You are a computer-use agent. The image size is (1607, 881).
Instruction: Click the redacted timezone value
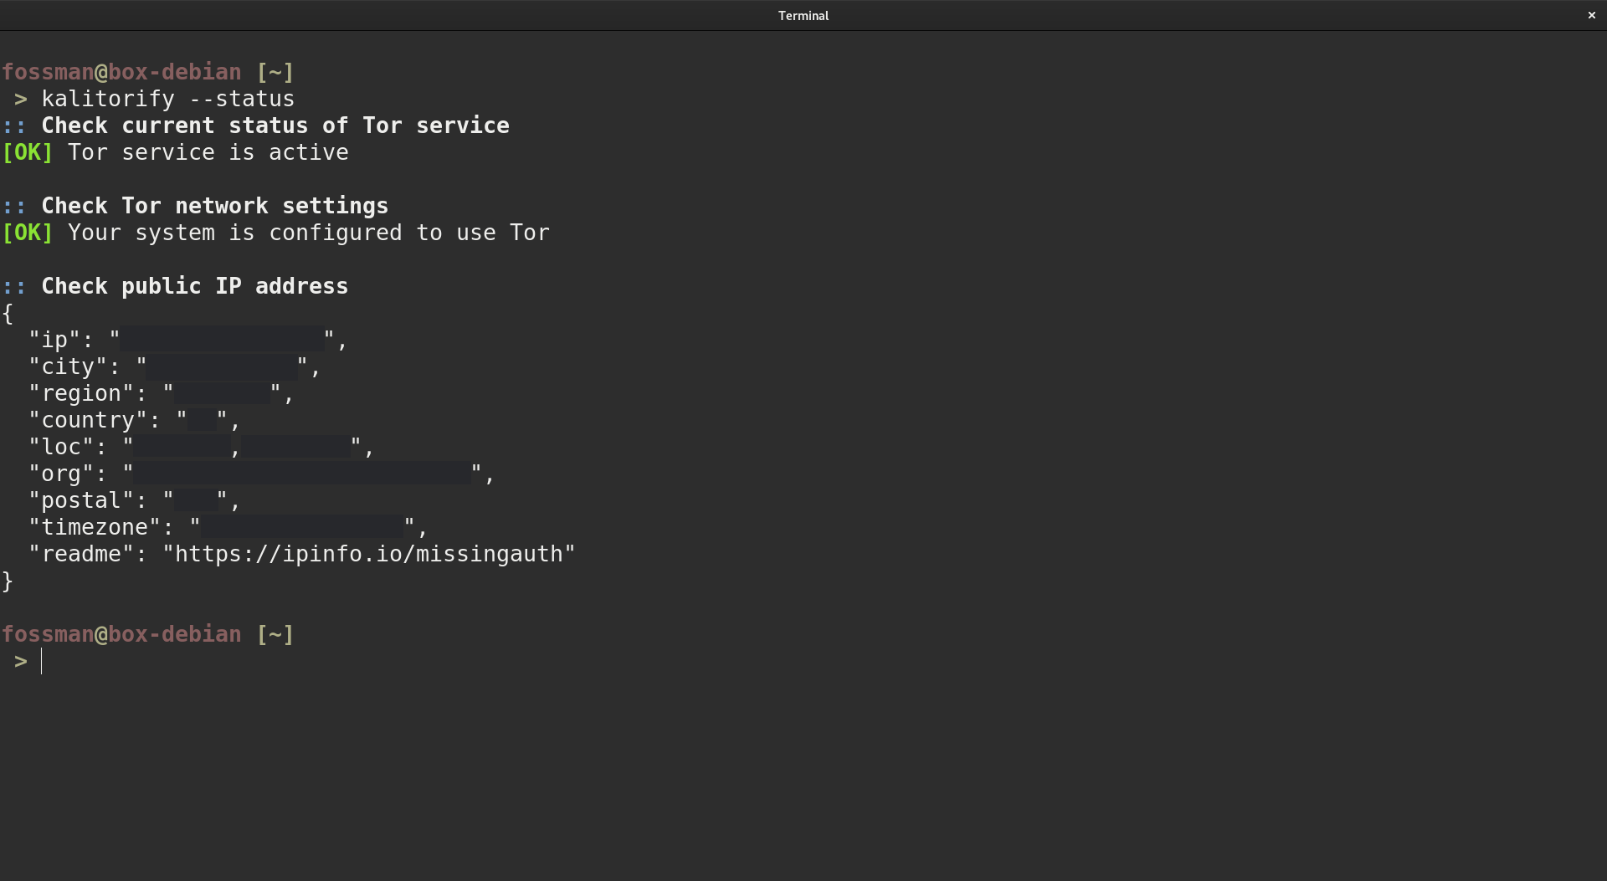302,527
